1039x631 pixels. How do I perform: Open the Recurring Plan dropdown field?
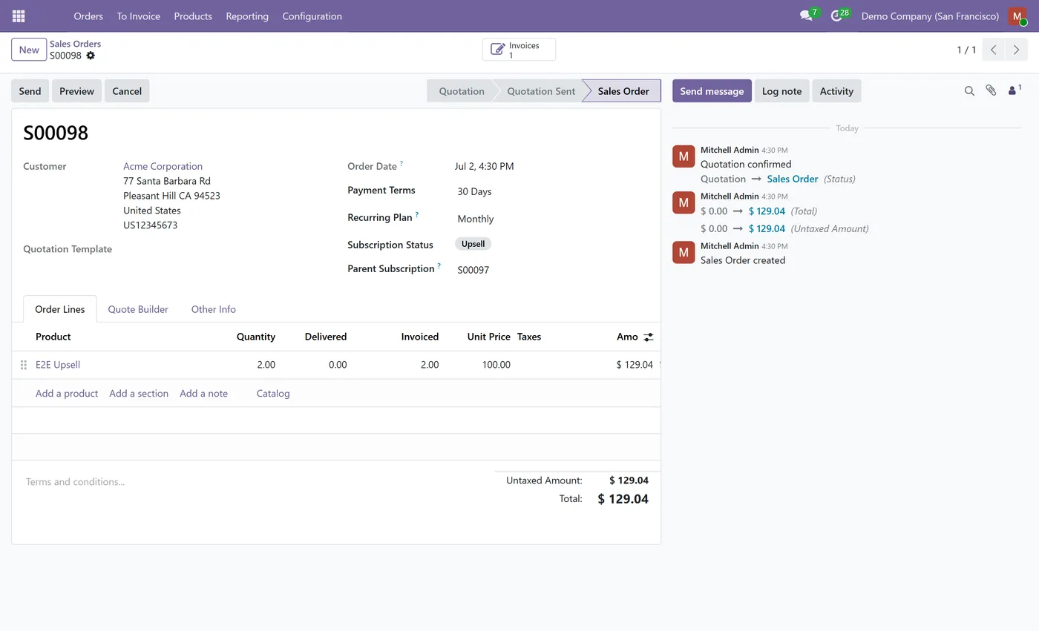[x=551, y=219]
